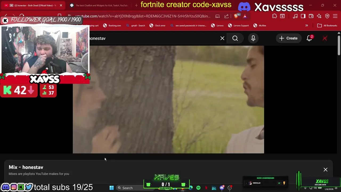Open the All Bookmarks folder
341x192 pixels.
tap(327, 26)
